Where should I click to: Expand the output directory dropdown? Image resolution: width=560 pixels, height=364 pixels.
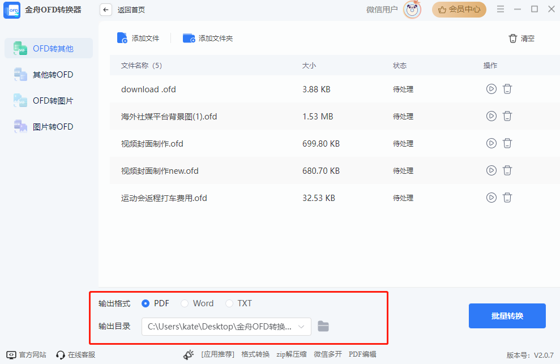(301, 327)
